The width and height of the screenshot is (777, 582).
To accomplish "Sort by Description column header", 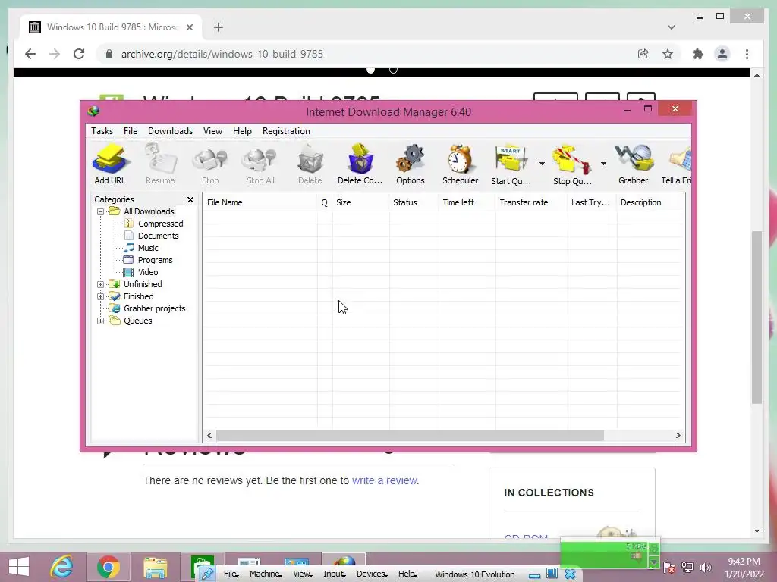I will coord(650,202).
